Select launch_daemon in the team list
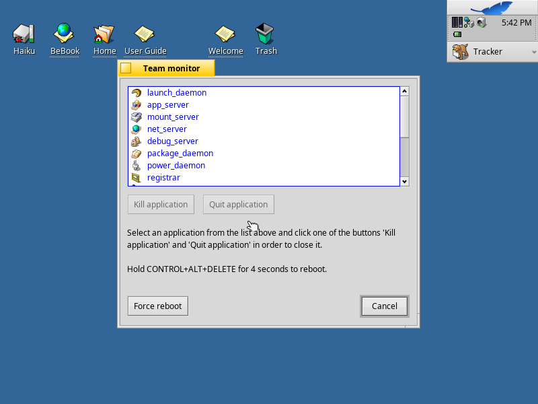The height and width of the screenshot is (404, 538). [177, 92]
